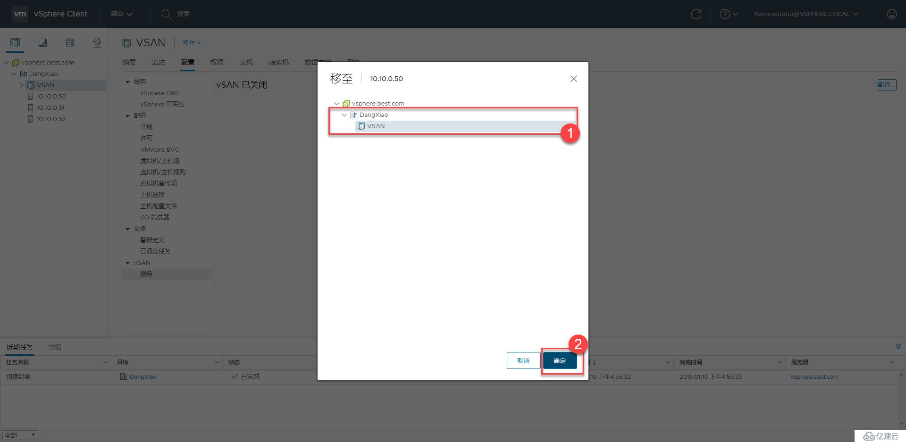The width and height of the screenshot is (906, 442).
Task: Collapse the vSAN section triangle
Action: (127, 263)
